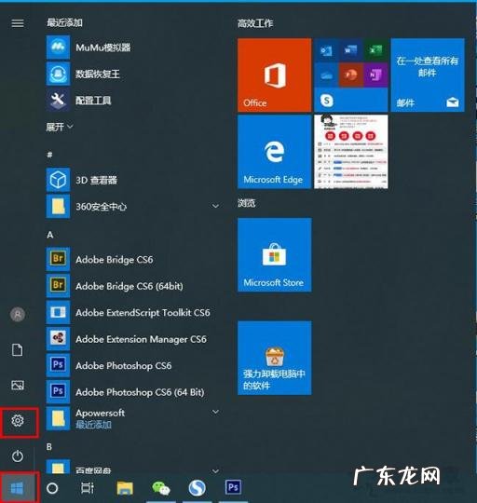The height and width of the screenshot is (503, 477).
Task: Open the Documents sidebar icon
Action: pyautogui.click(x=18, y=349)
